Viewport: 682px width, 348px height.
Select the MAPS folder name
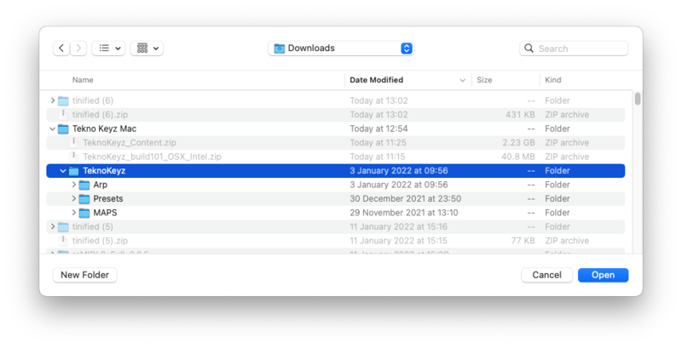105,213
